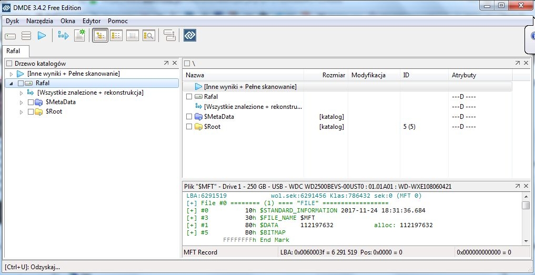The width and height of the screenshot is (535, 275).
Task: Open the Okna menu
Action: (x=68, y=21)
